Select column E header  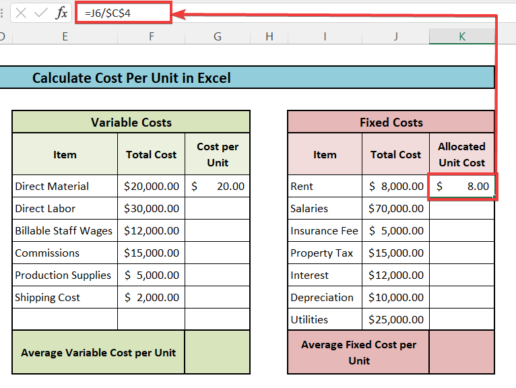pyautogui.click(x=65, y=36)
